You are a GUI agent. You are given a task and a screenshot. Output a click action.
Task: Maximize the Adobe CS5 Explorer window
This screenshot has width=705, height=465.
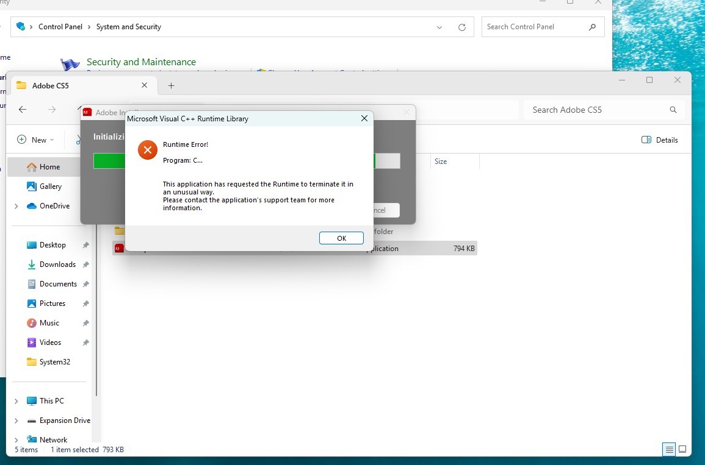(649, 80)
